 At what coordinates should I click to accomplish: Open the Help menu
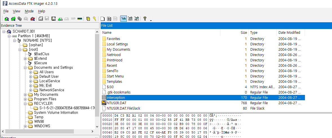(41, 11)
